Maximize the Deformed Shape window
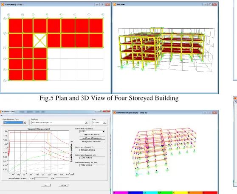Viewport: 237px width, 194px height. point(210,113)
